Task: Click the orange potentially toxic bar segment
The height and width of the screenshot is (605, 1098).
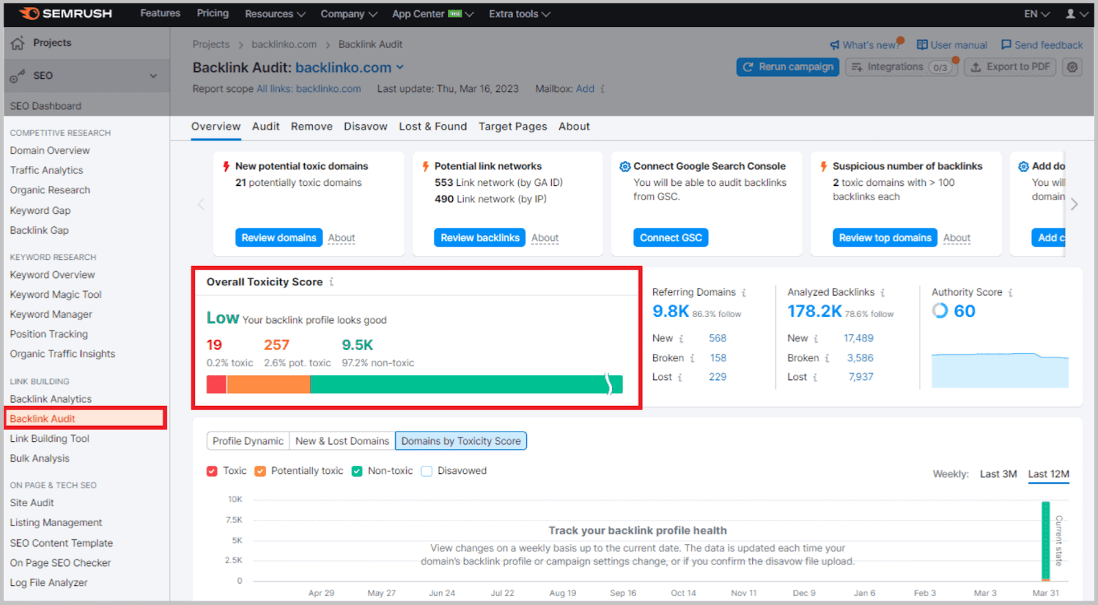Action: (268, 384)
